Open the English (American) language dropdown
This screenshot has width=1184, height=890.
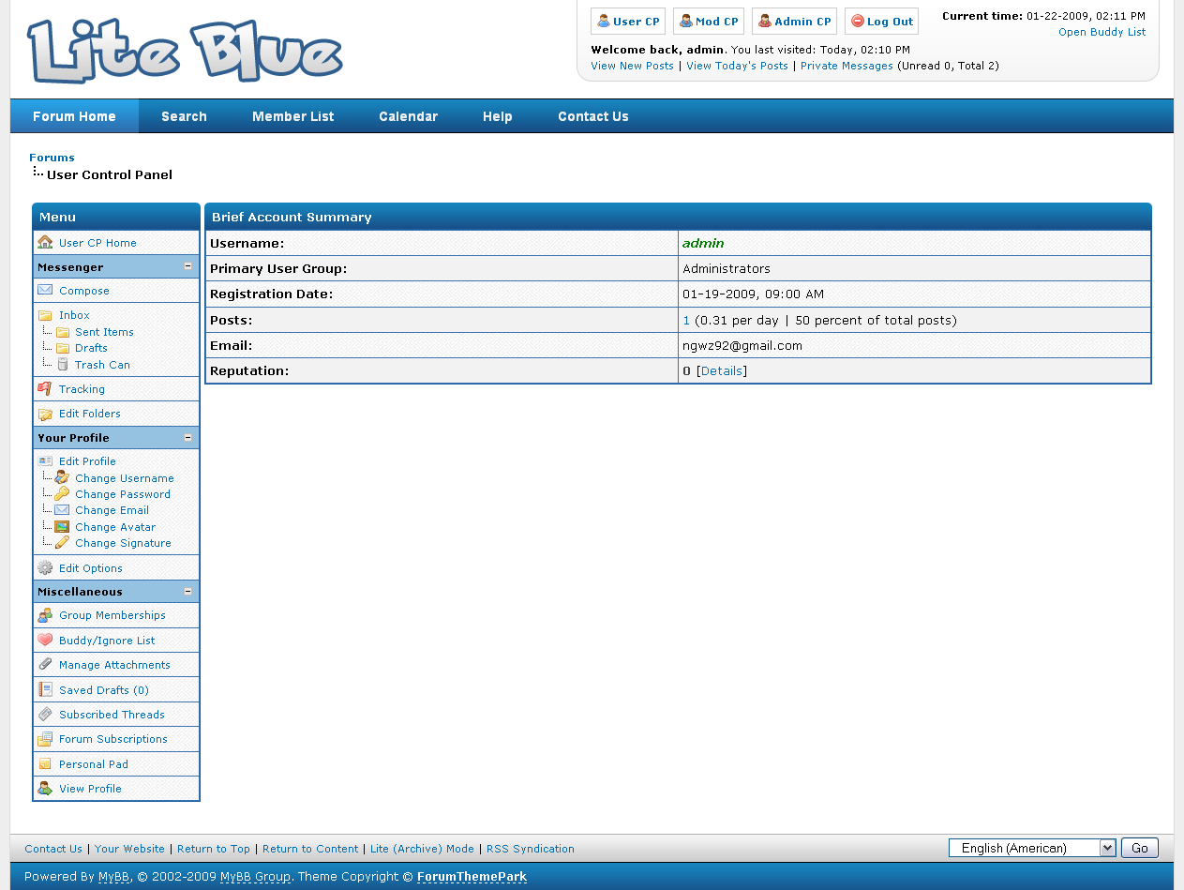point(1032,848)
